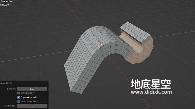This screenshot has width=195, height=109.
Task: Click the Fixed mode label text
Action: tap(9, 106)
